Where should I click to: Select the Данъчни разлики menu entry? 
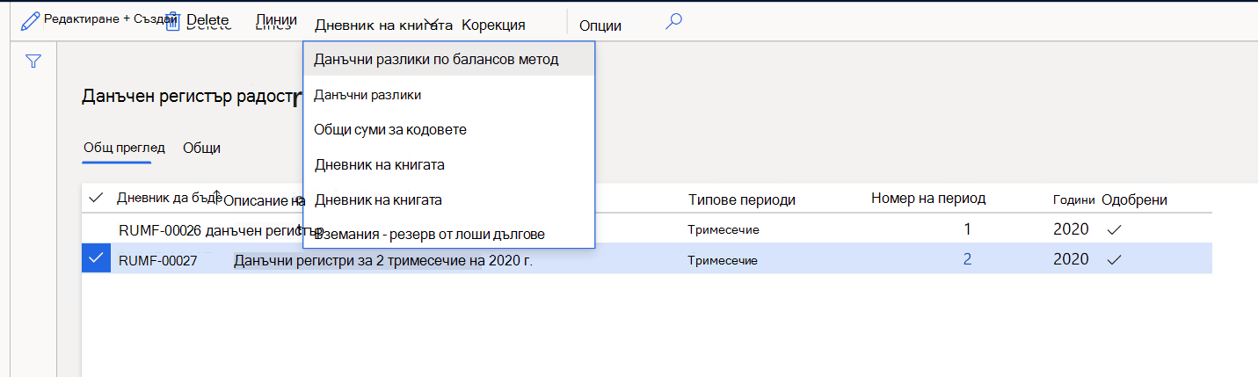449,94
